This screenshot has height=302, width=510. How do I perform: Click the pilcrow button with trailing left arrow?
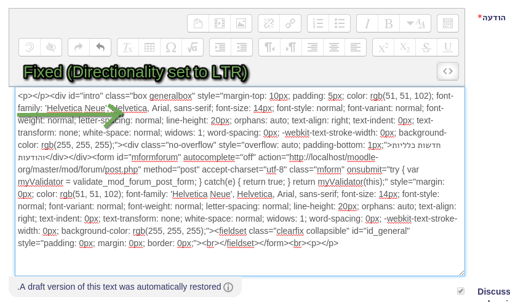tap(269, 47)
